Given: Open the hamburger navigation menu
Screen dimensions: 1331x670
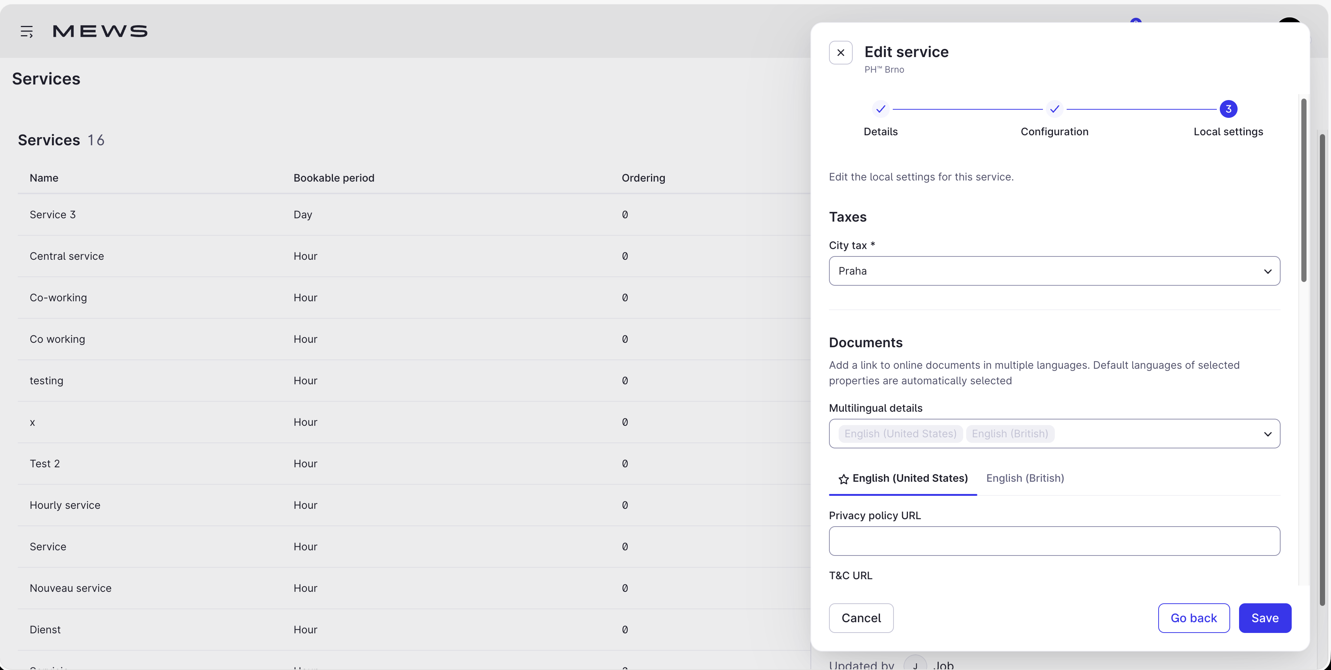Looking at the screenshot, I should pos(27,31).
